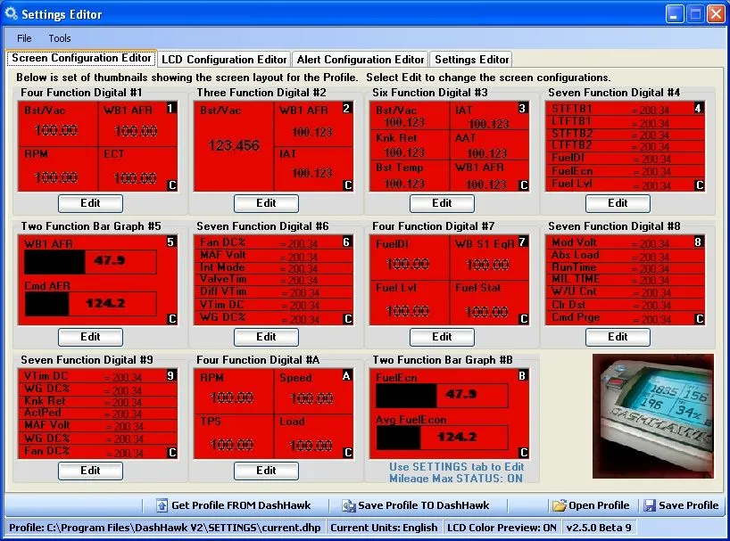Click the Save Profile floppy disk icon

coord(650,505)
